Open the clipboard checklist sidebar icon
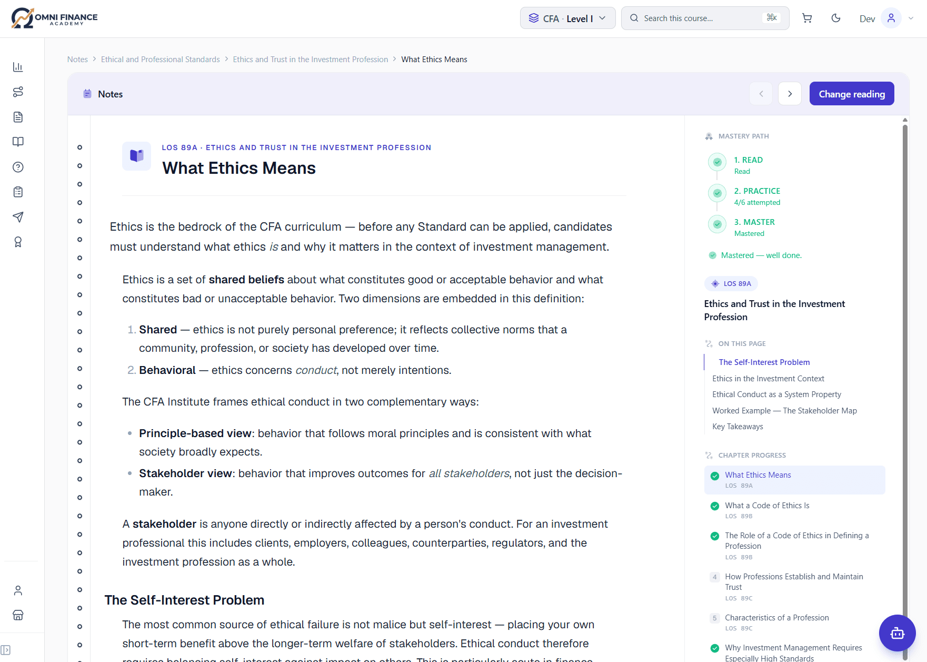 pos(18,192)
